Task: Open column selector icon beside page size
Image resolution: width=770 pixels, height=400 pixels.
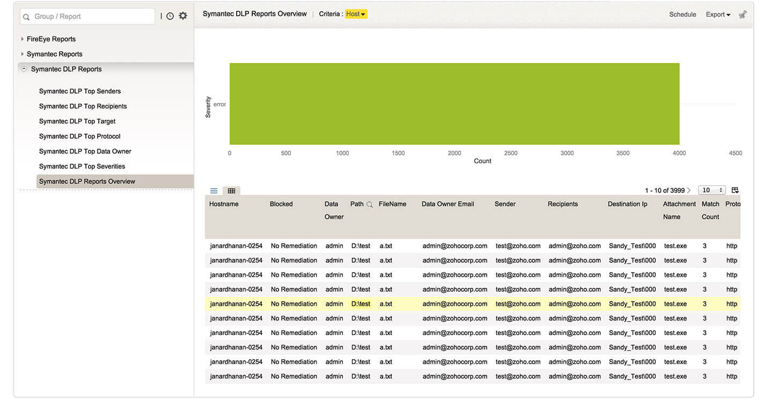Action: [x=735, y=190]
